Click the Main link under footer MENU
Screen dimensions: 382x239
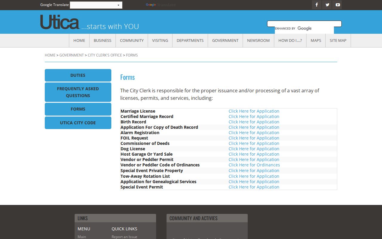(82, 237)
